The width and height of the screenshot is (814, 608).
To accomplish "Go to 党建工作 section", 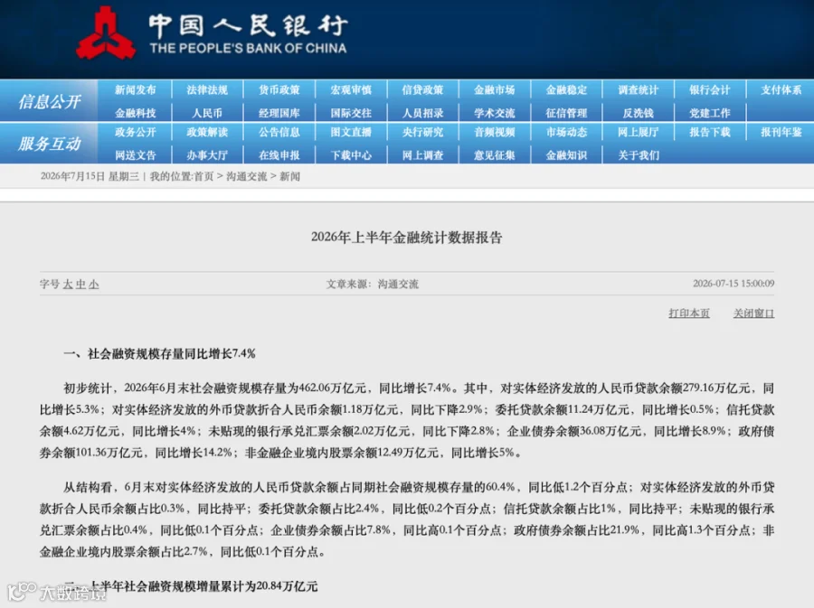I will point(710,113).
